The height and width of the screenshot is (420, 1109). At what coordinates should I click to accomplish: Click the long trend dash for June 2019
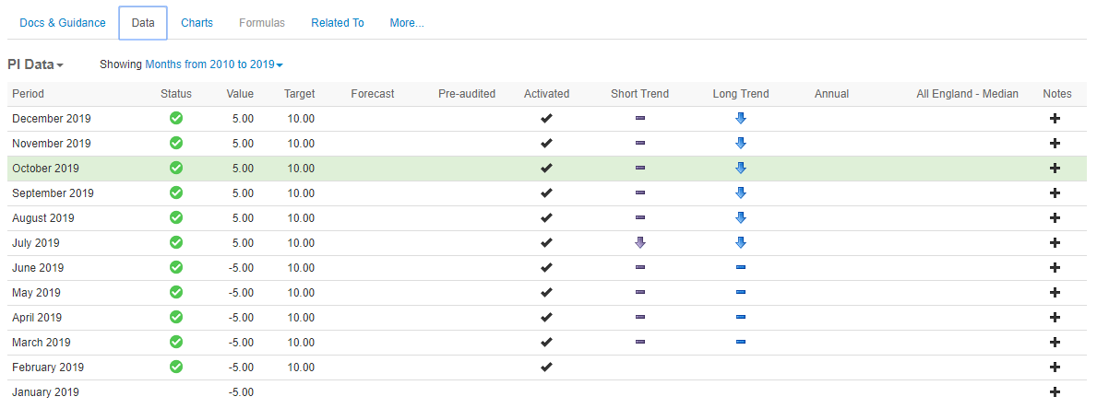[740, 268]
